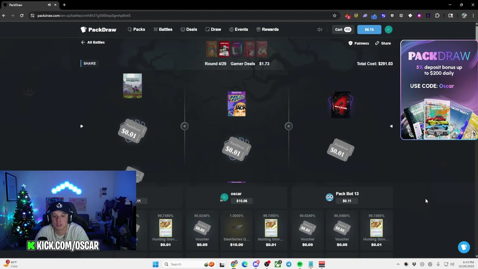Click the plus circle between first and second columns
478x269 pixels.
point(184,126)
